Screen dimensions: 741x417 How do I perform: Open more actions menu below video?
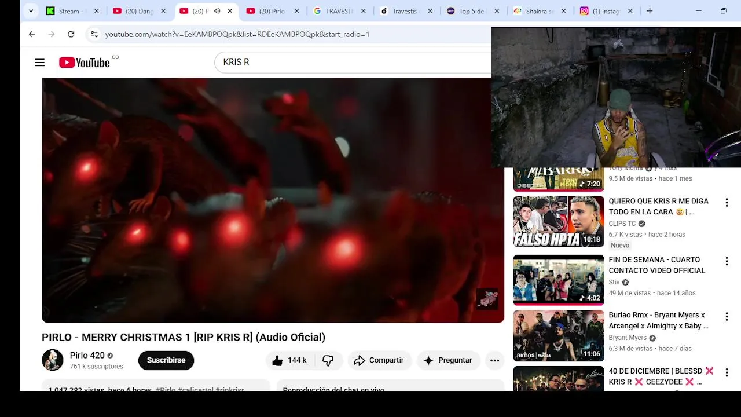click(494, 360)
